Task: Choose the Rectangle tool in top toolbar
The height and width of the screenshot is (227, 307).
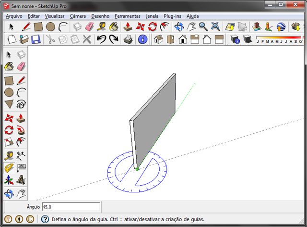Action: pyautogui.click(x=38, y=27)
